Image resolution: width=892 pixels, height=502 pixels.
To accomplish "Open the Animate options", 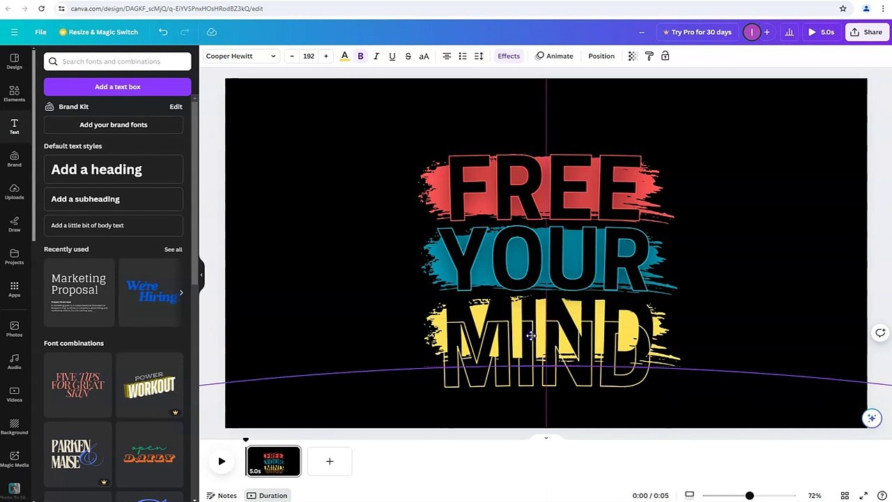I will (x=555, y=56).
